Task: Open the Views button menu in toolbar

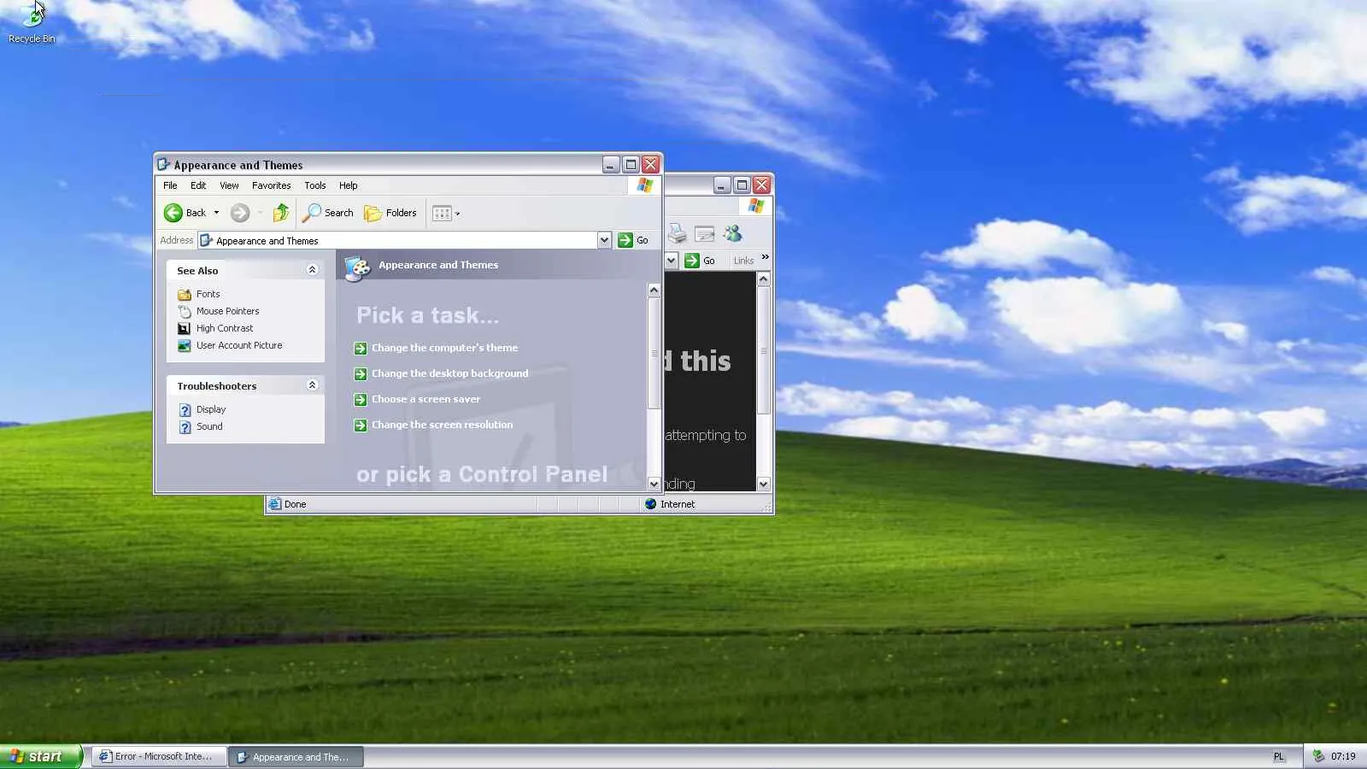Action: pyautogui.click(x=446, y=213)
